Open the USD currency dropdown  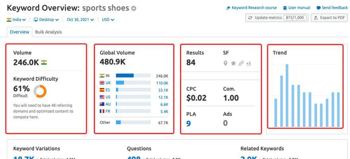[108, 19]
